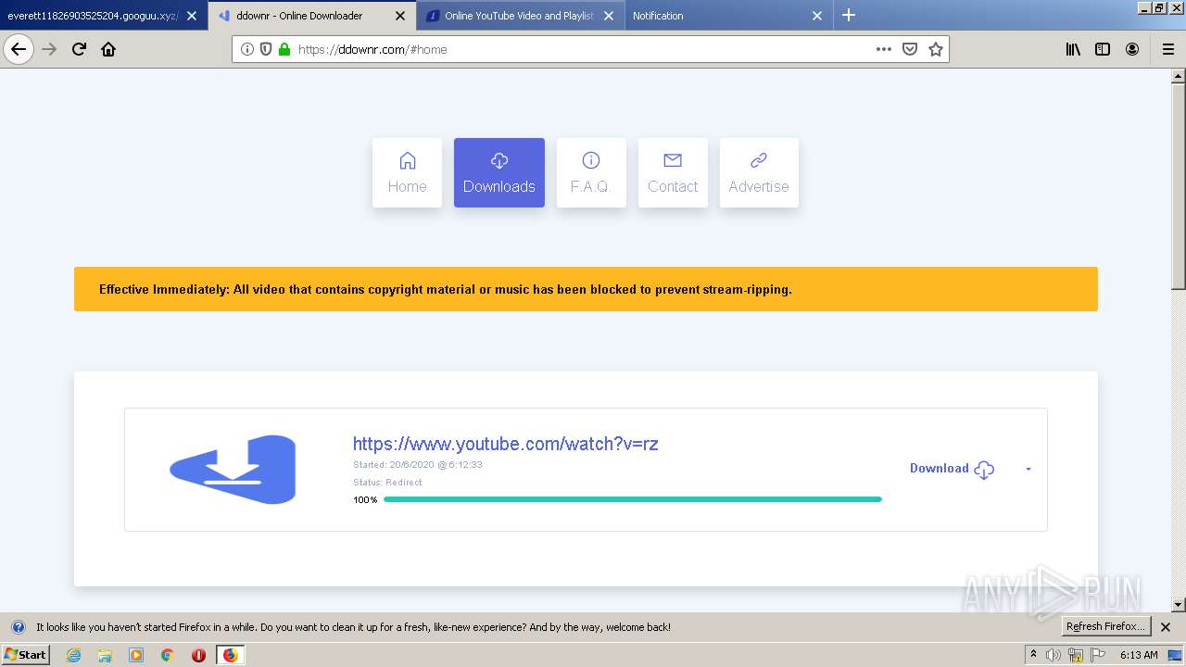Click the Refresh Firefox button

1105,626
